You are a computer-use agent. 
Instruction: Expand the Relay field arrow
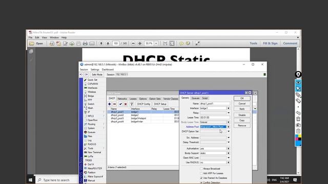[229, 113]
